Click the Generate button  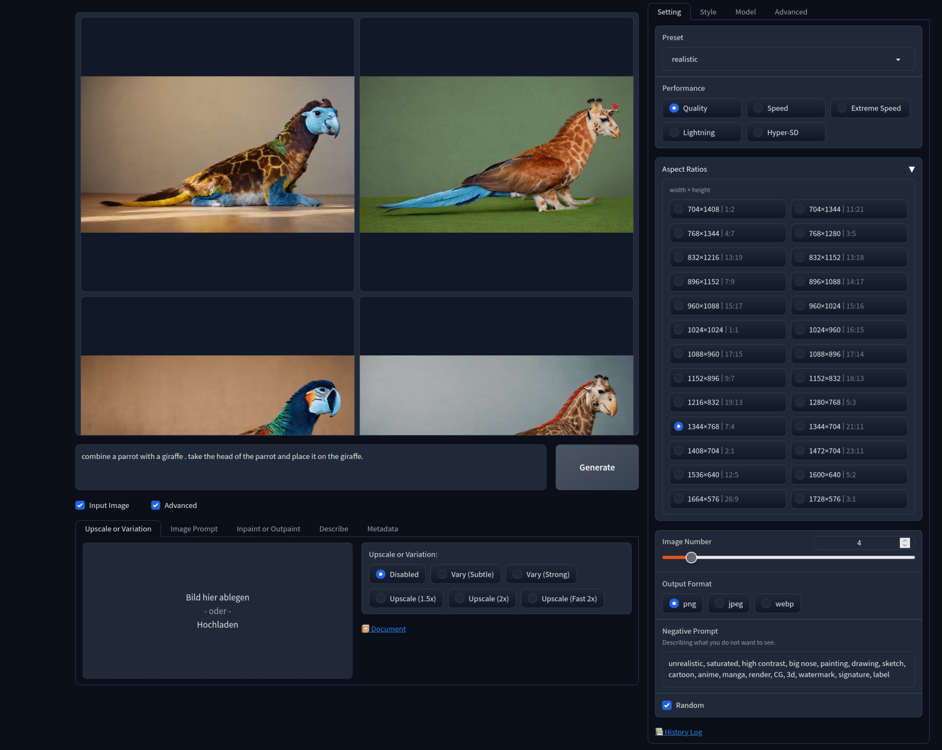coord(597,467)
